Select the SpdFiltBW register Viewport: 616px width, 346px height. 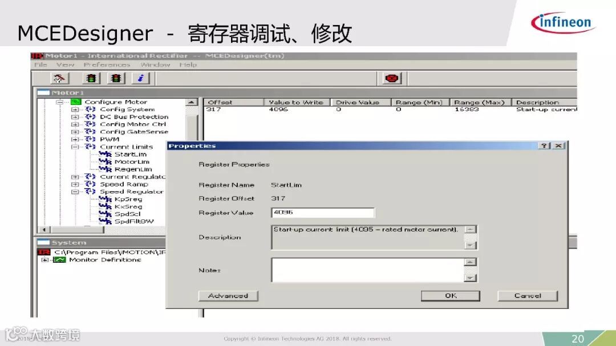coord(134,222)
